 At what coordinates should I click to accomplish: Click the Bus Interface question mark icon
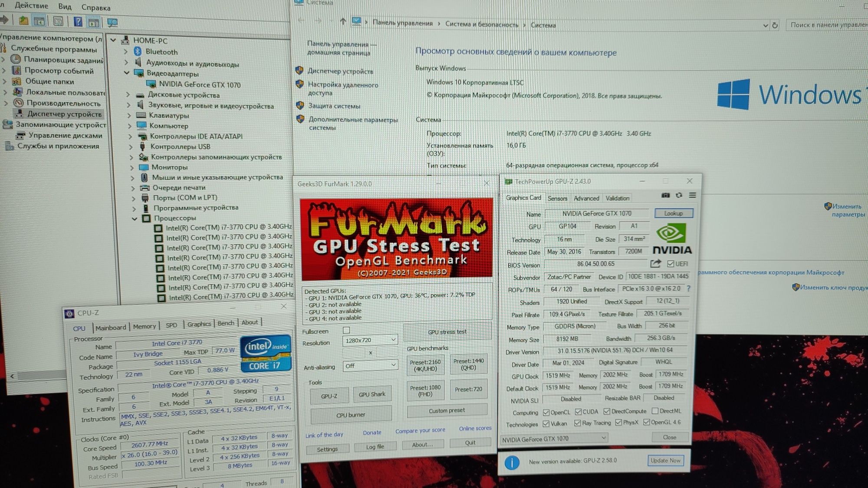(x=689, y=288)
